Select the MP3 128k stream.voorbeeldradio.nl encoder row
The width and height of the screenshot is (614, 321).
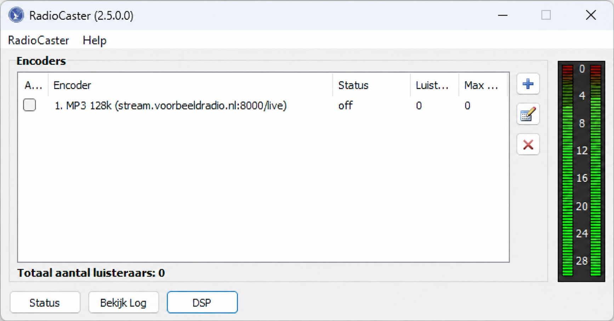pyautogui.click(x=263, y=105)
